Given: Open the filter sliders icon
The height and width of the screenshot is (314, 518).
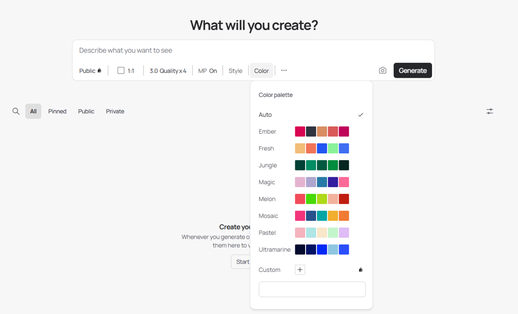Looking at the screenshot, I should pyautogui.click(x=490, y=111).
